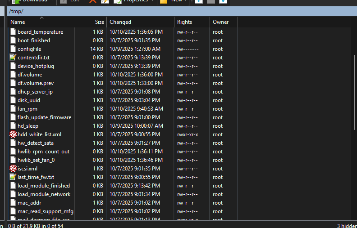357x228 pixels.
Task: Click the load_module_finished file icon
Action: [13, 186]
